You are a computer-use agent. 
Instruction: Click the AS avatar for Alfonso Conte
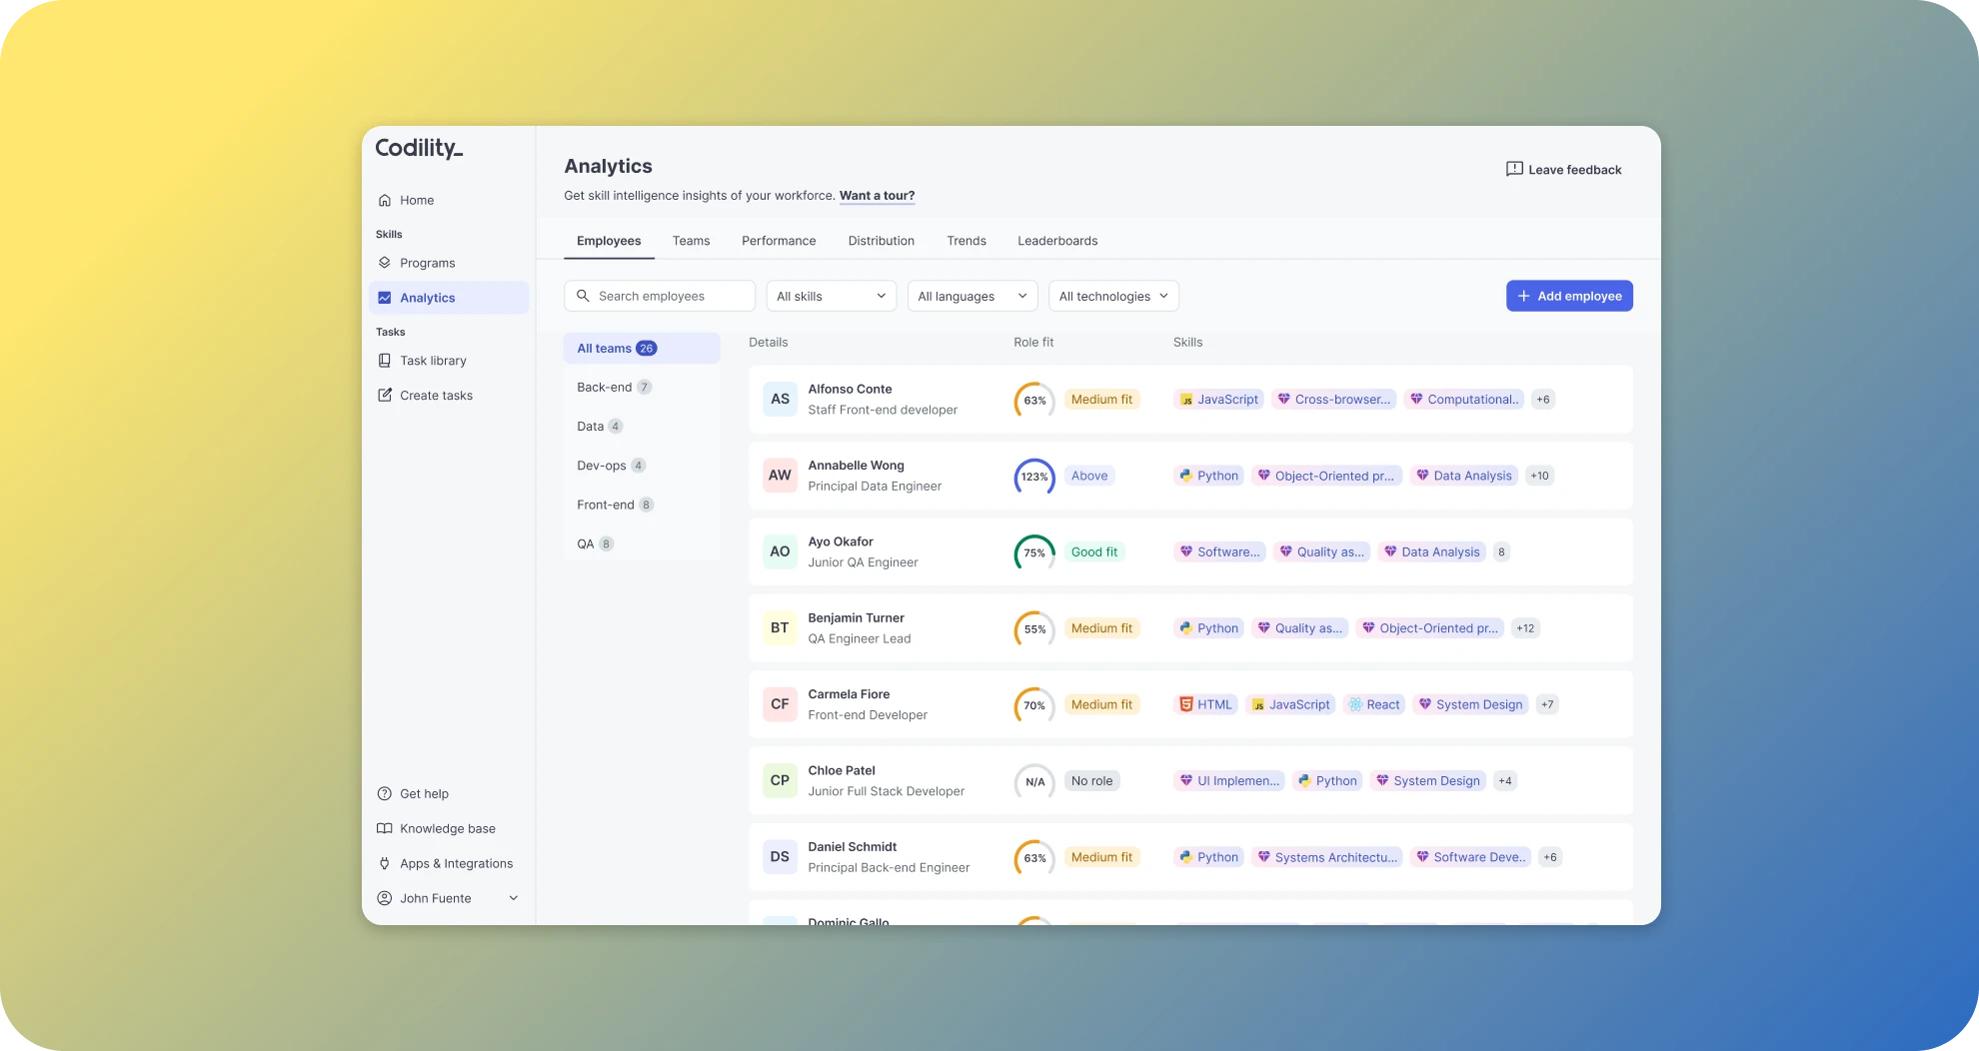pyautogui.click(x=780, y=399)
